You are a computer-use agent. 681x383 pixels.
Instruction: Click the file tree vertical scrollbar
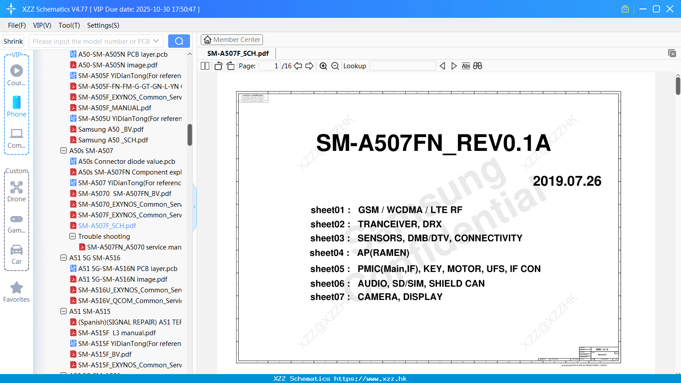[x=190, y=135]
